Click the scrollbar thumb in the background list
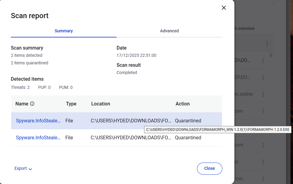The image size is (293, 184). [x=271, y=55]
